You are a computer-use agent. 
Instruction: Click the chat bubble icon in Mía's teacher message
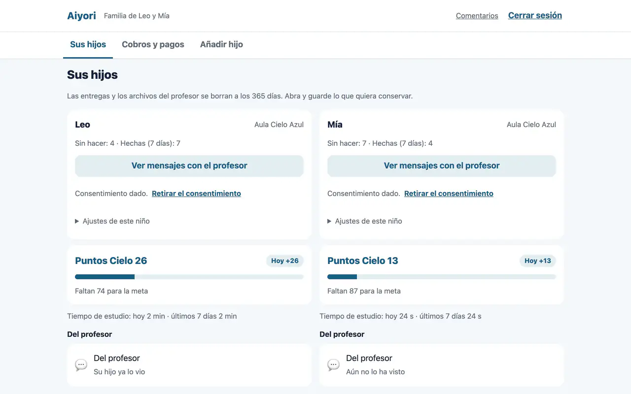click(x=334, y=365)
